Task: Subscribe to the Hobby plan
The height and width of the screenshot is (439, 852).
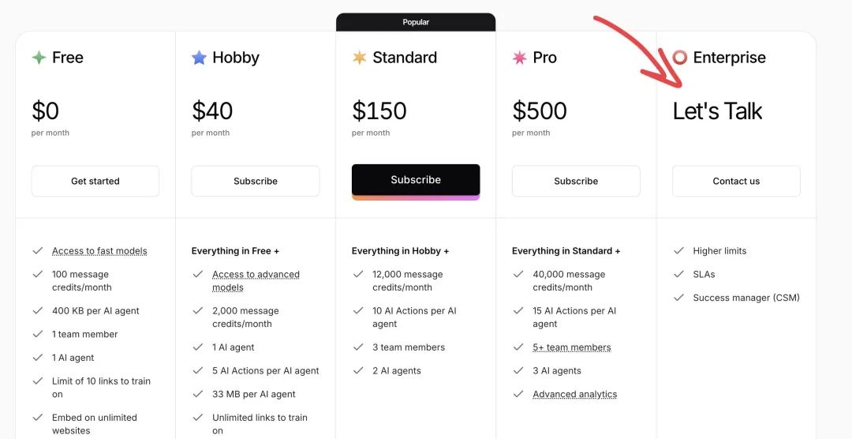Action: pos(256,181)
